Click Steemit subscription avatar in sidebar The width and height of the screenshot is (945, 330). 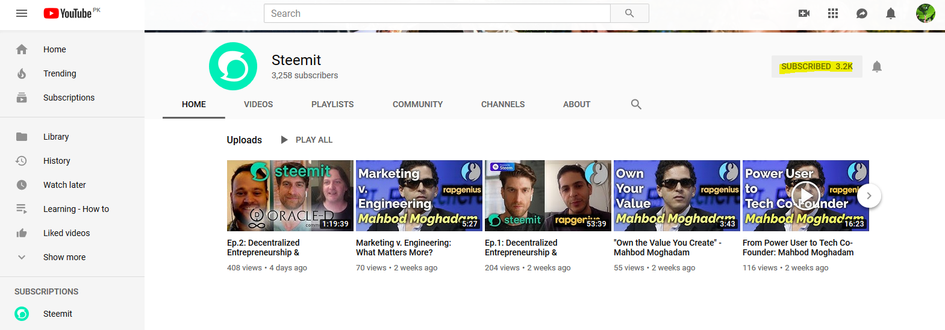point(22,314)
